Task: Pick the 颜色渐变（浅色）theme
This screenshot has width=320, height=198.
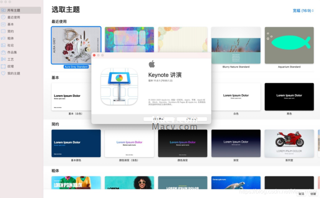Action: click(x=129, y=143)
